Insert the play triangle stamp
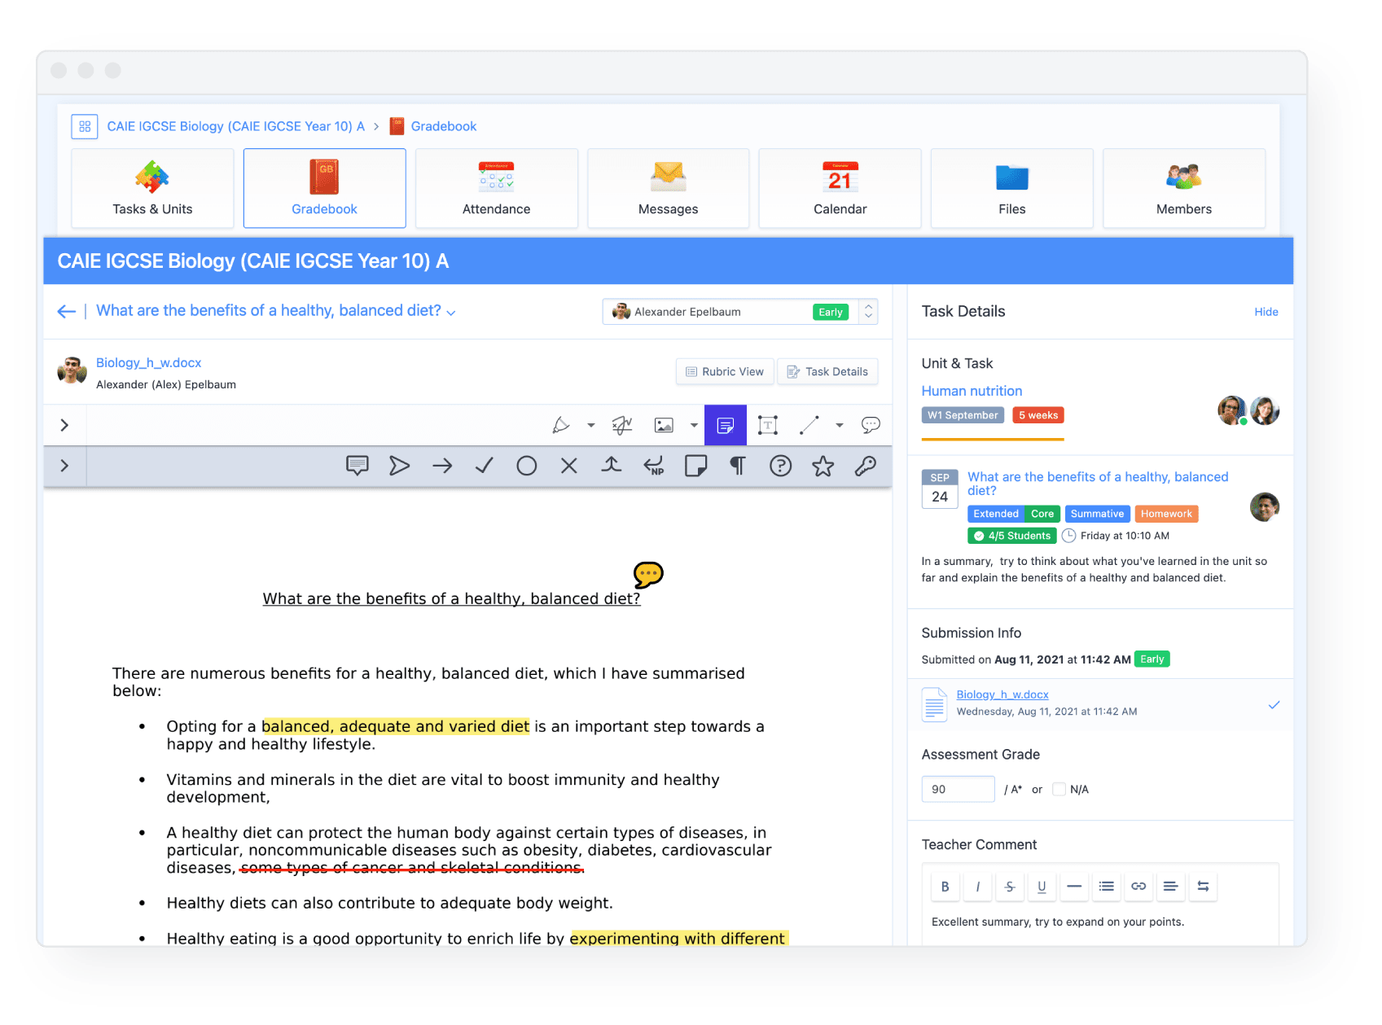The image size is (1382, 1025). (400, 466)
